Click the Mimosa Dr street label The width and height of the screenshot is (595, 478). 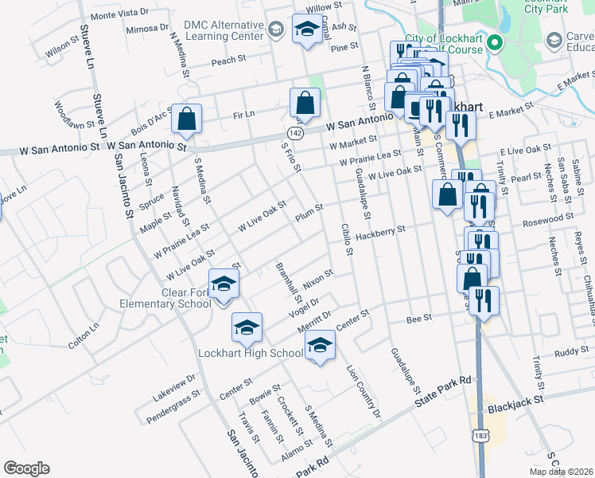coord(147,29)
